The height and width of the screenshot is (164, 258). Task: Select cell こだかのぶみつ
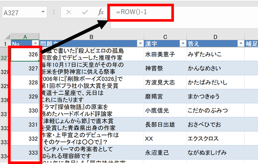pyautogui.click(x=216, y=110)
